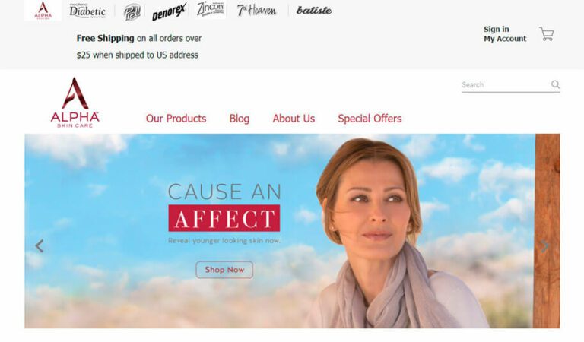
Task: Open the Special Offers menu
Action: pos(370,119)
